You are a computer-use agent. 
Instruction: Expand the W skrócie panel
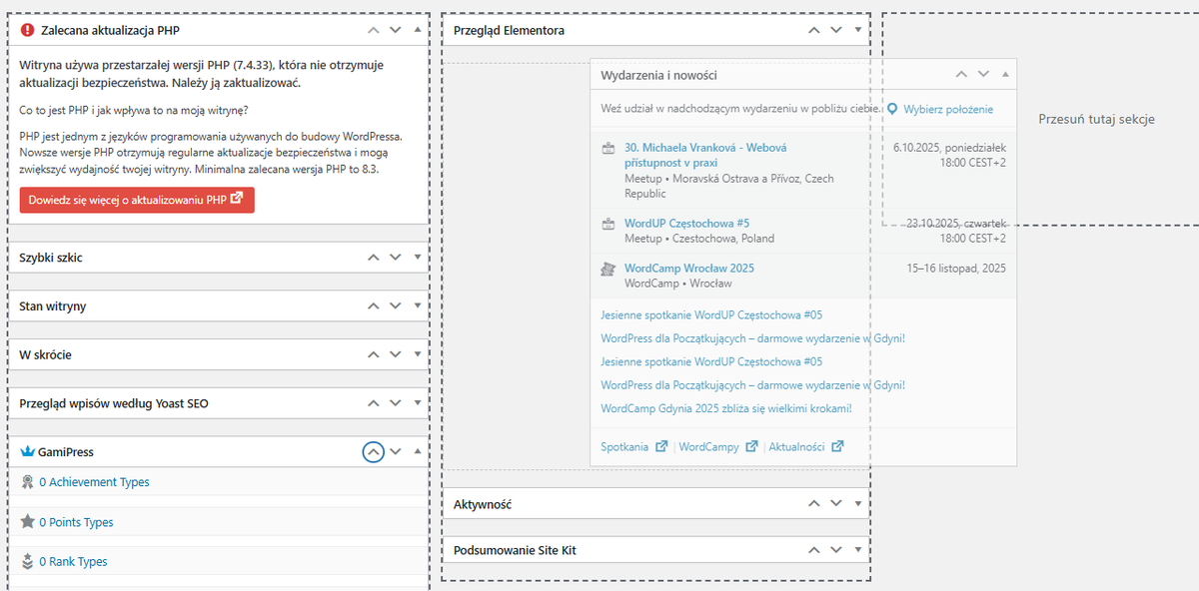(418, 355)
